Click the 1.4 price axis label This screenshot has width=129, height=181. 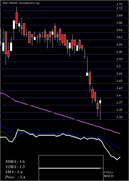pos(118,95)
